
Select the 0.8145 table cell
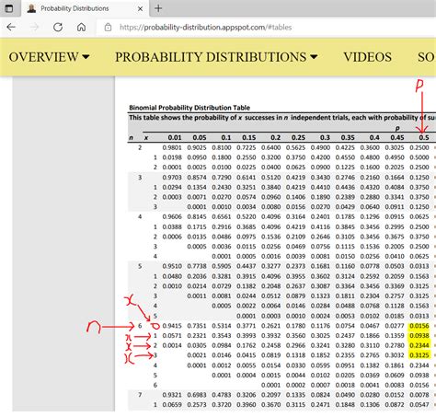pyautogui.click(x=197, y=216)
